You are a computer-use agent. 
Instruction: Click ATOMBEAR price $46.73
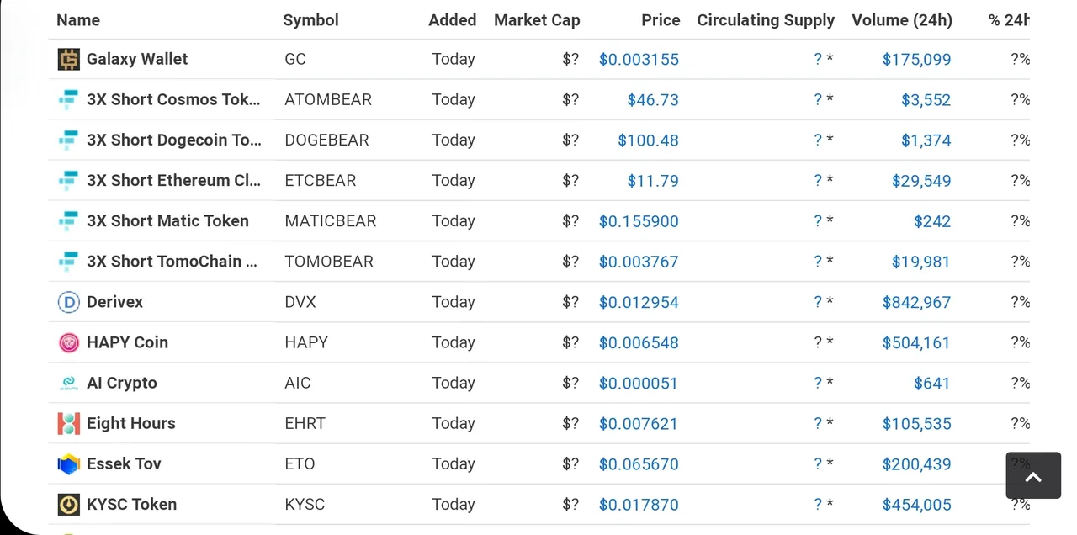coord(653,100)
